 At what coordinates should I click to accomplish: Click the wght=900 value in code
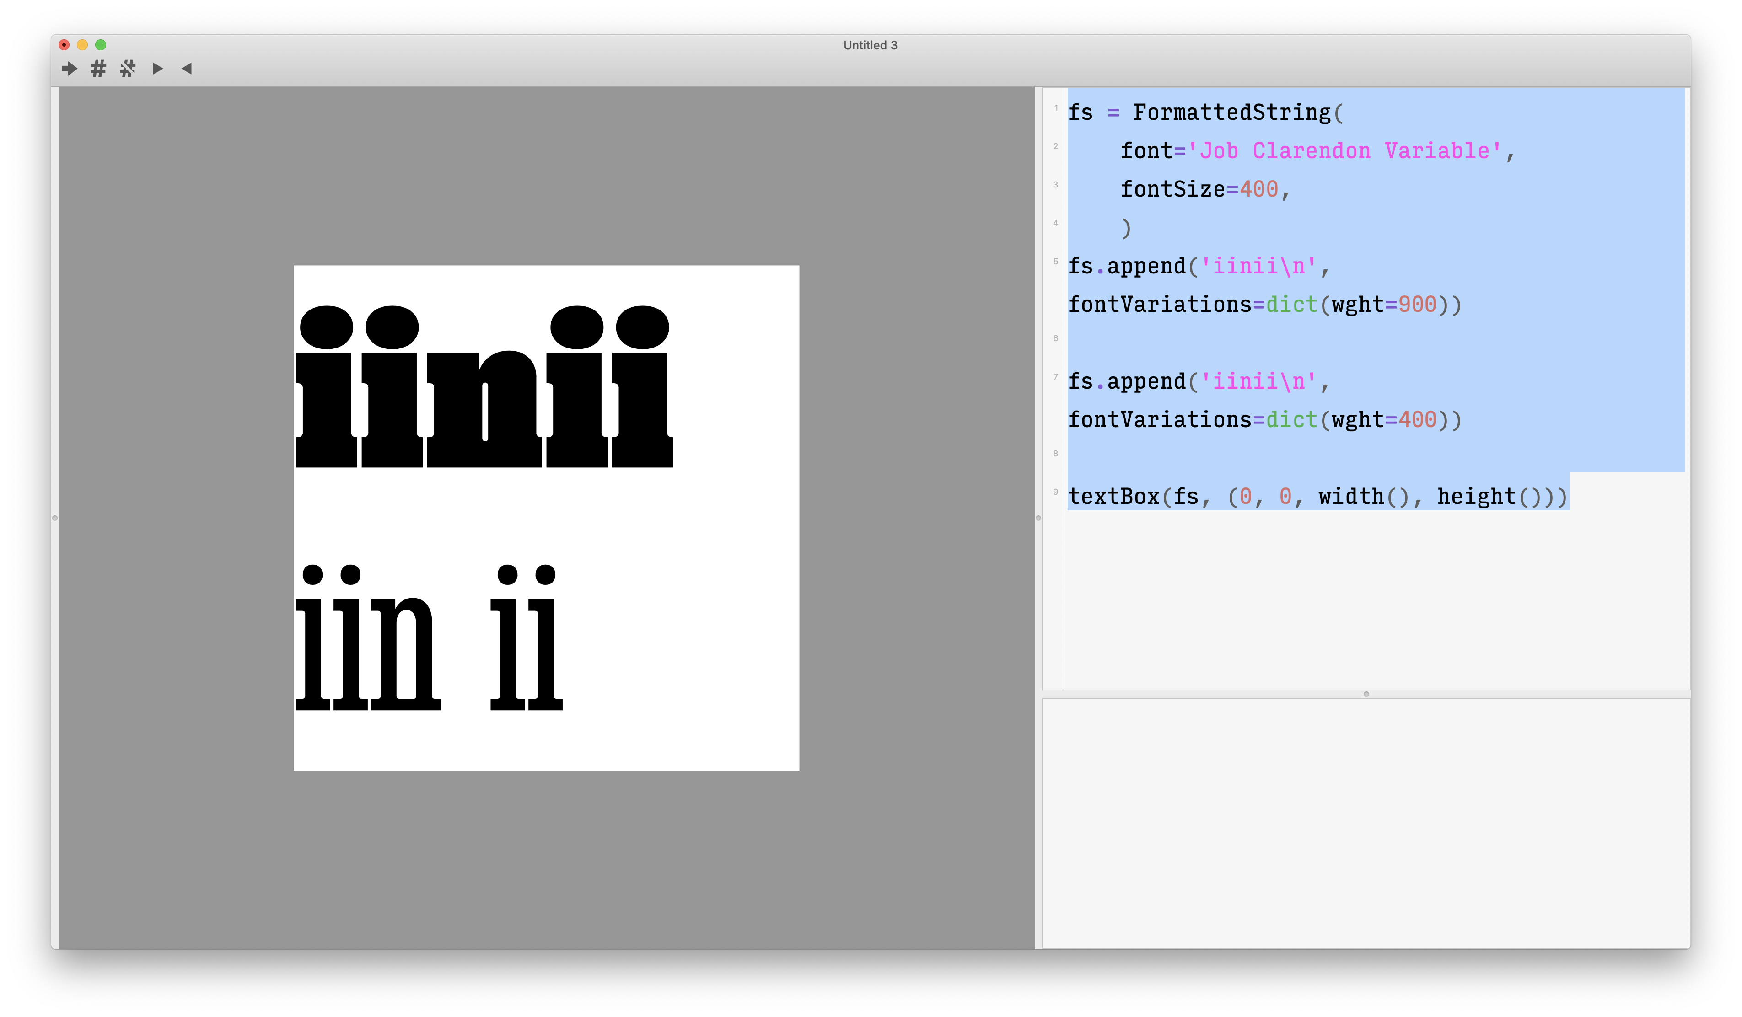tap(1417, 305)
